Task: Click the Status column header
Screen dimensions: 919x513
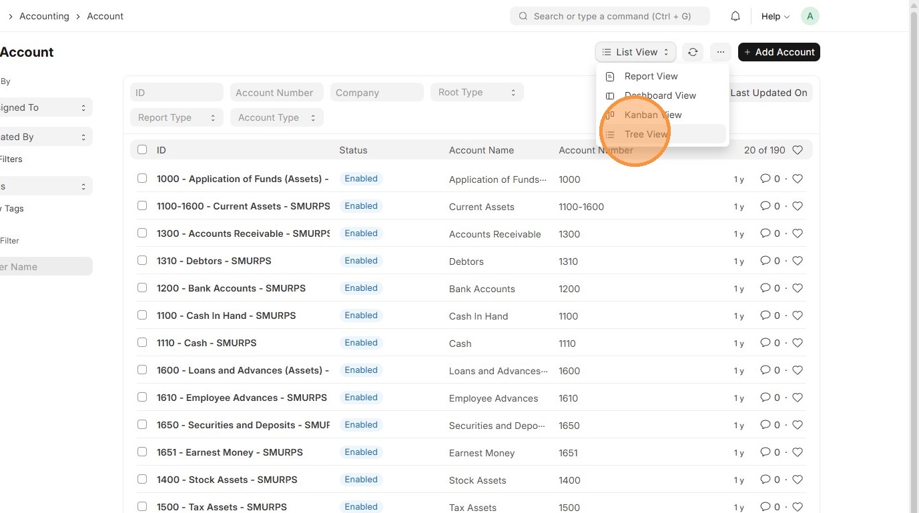Action: click(353, 150)
